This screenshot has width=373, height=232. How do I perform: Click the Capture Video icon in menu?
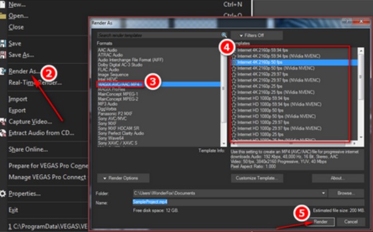tap(3, 122)
